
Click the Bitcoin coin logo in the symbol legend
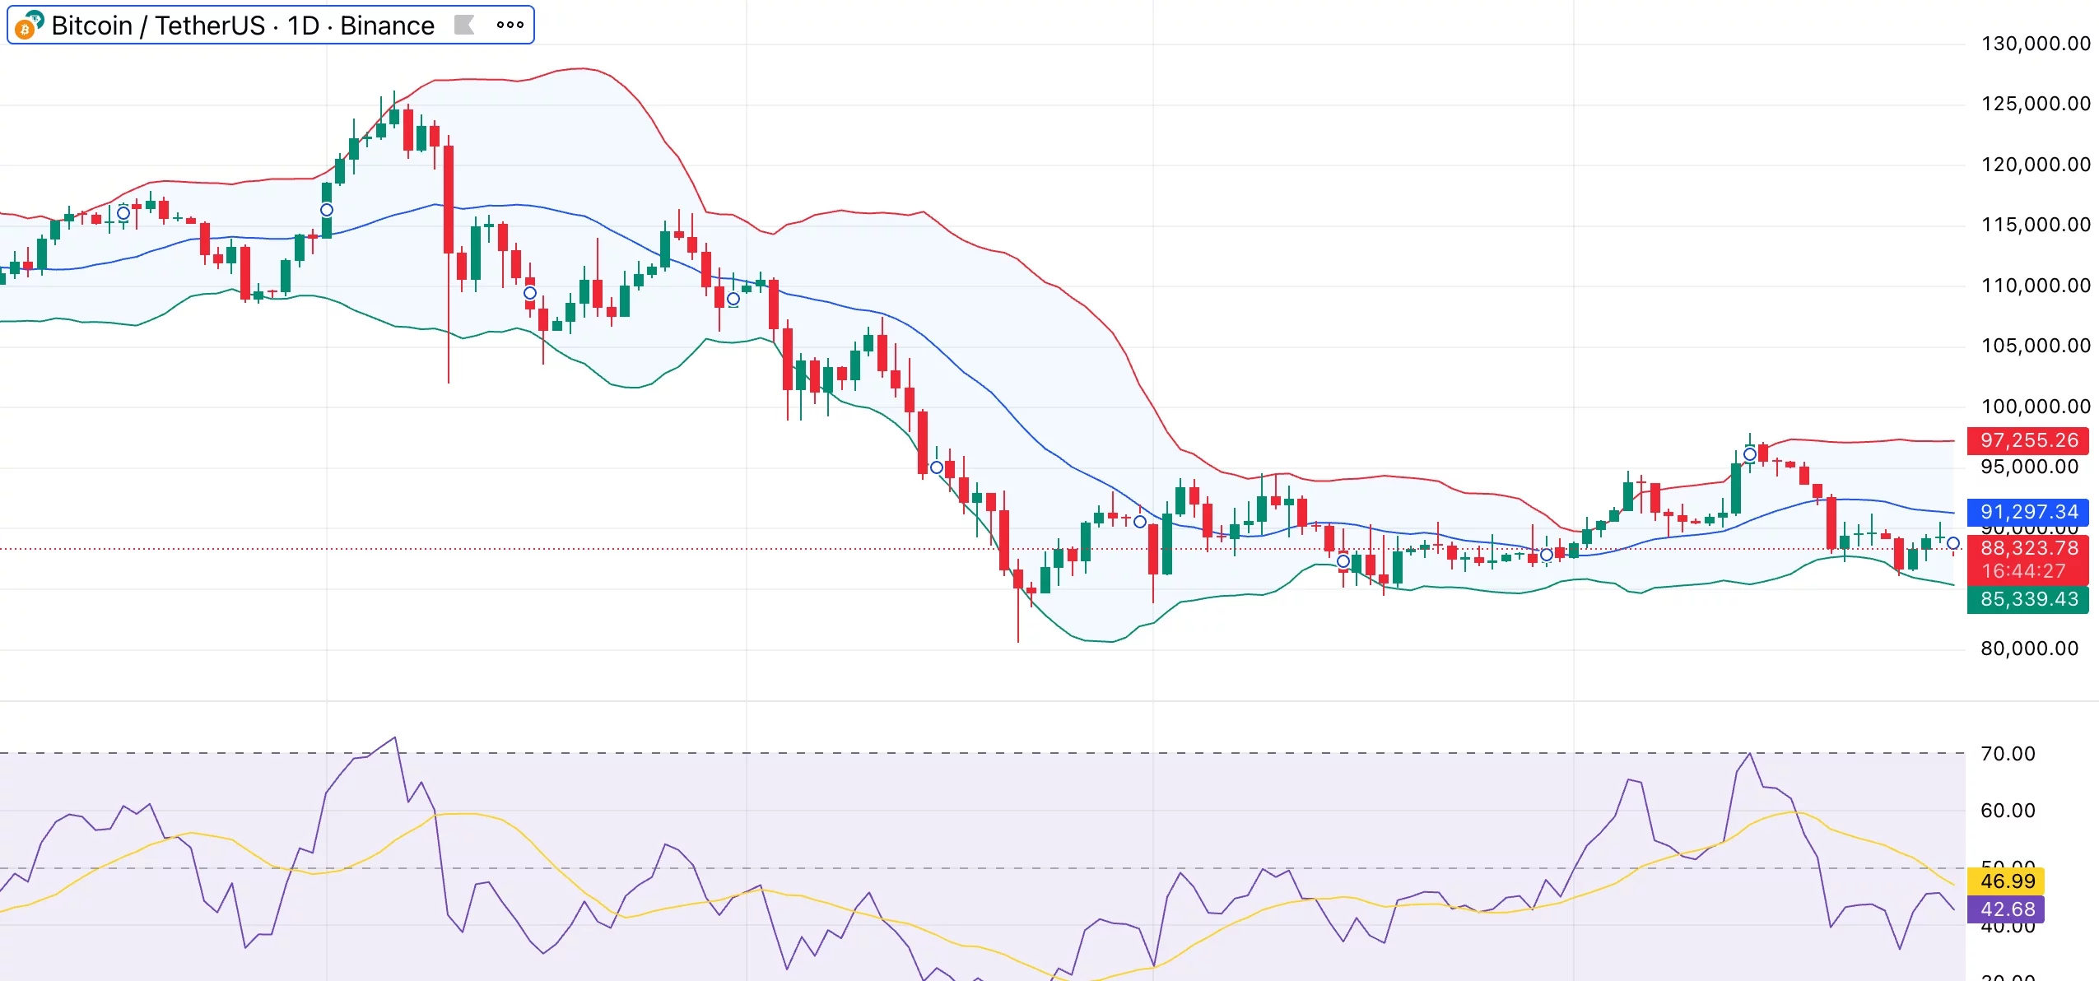[x=25, y=26]
